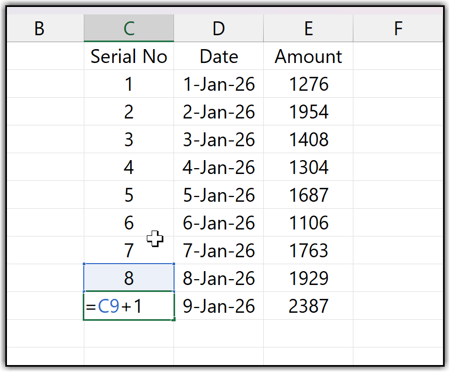The width and height of the screenshot is (450, 372).
Task: Select the highlighted cell with serial number 8
Action: 129,278
